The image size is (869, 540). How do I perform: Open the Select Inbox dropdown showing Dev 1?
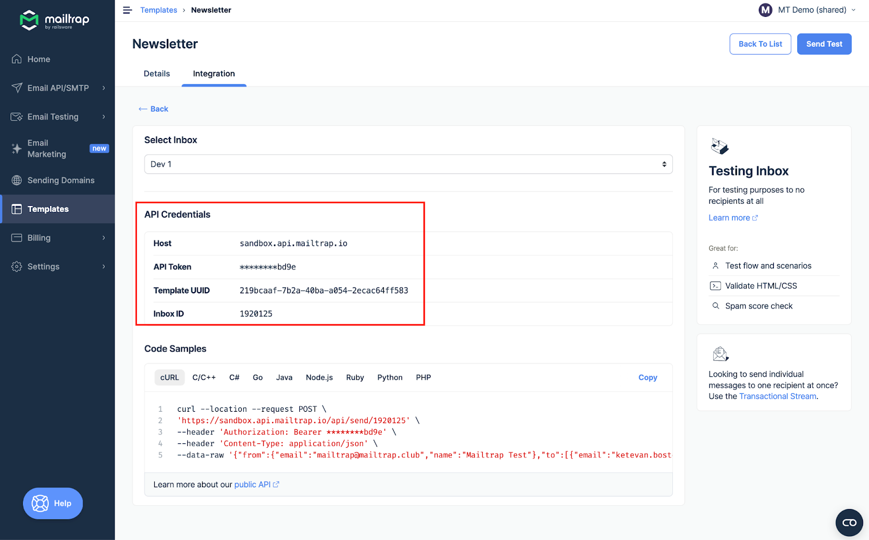click(408, 164)
